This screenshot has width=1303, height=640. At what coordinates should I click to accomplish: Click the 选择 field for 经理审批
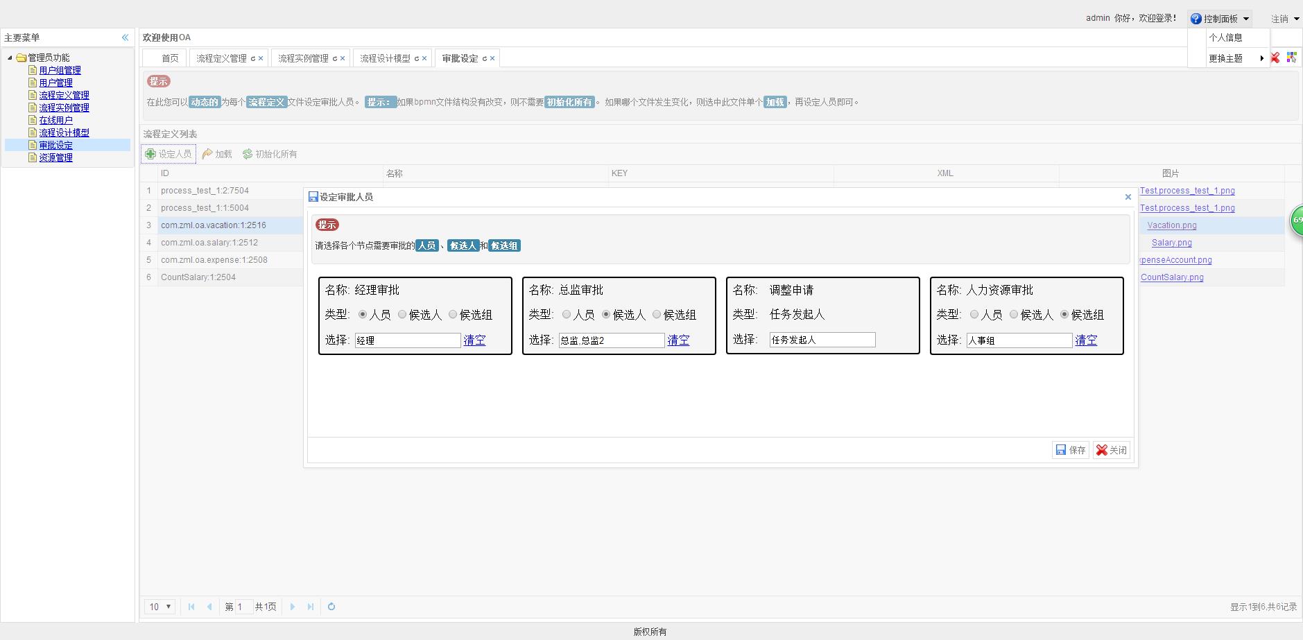[408, 340]
